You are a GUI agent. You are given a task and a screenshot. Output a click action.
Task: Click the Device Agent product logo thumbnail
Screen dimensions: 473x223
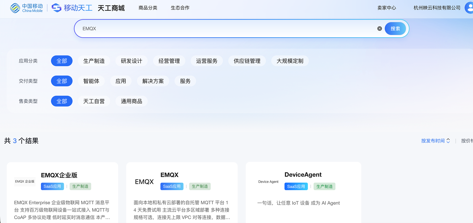pos(268,182)
